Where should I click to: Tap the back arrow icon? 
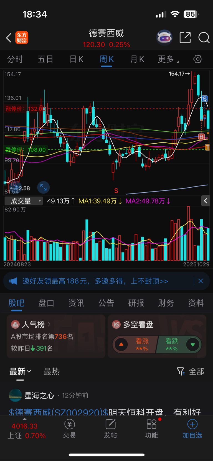[9, 37]
